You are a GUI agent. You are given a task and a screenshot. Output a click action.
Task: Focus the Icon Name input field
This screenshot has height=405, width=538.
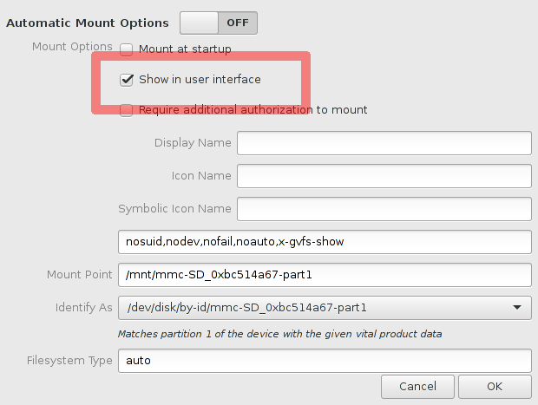pyautogui.click(x=384, y=176)
